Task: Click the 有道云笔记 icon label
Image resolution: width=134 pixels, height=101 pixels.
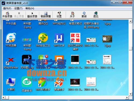Action: pyautogui.click(x=75, y=24)
